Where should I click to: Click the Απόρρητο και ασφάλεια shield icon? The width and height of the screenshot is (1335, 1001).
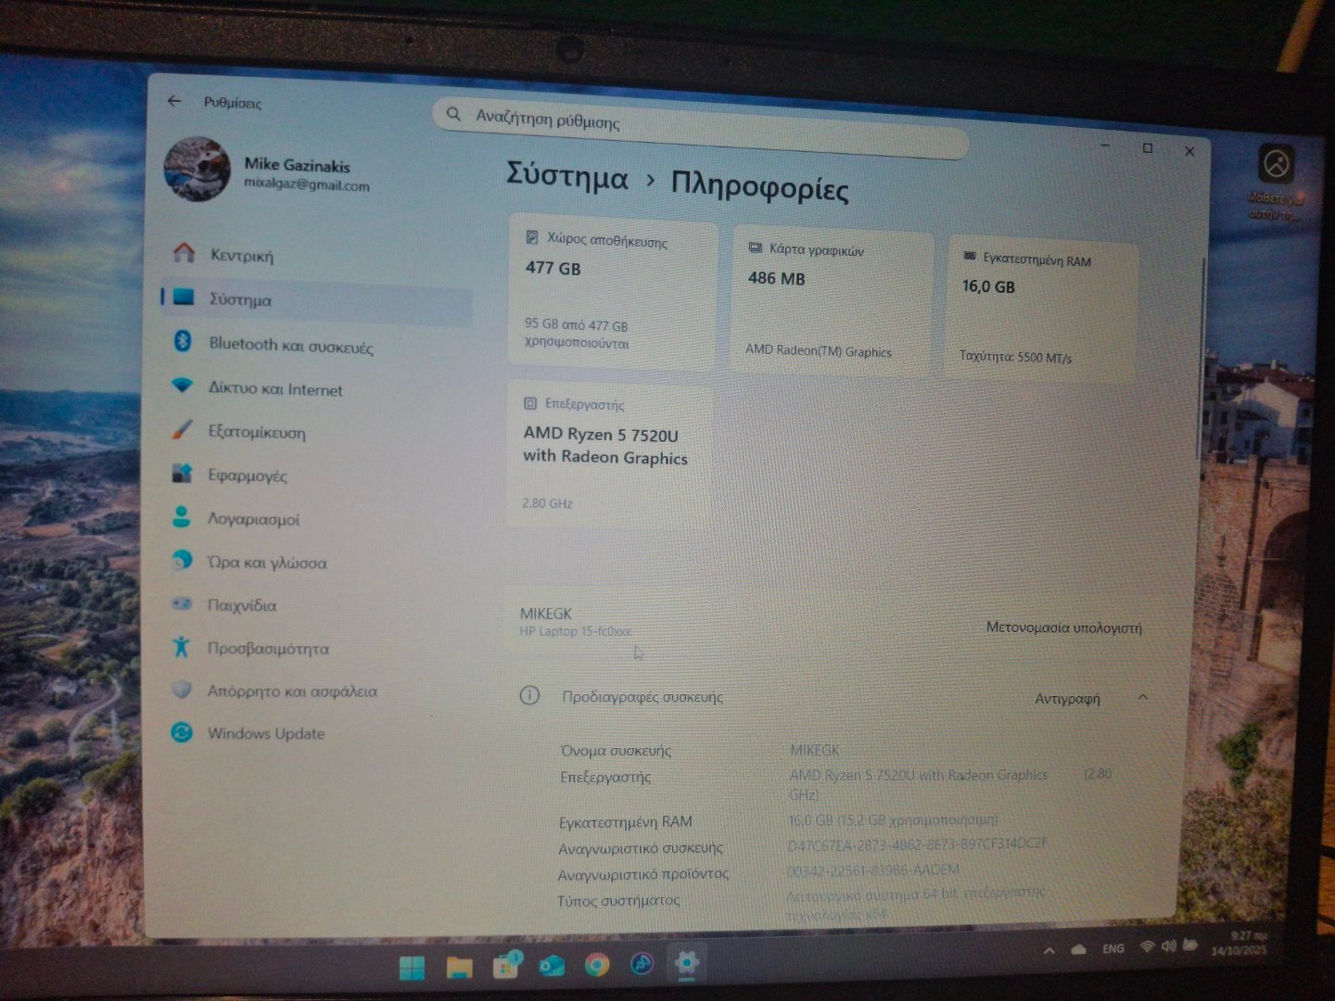182,690
